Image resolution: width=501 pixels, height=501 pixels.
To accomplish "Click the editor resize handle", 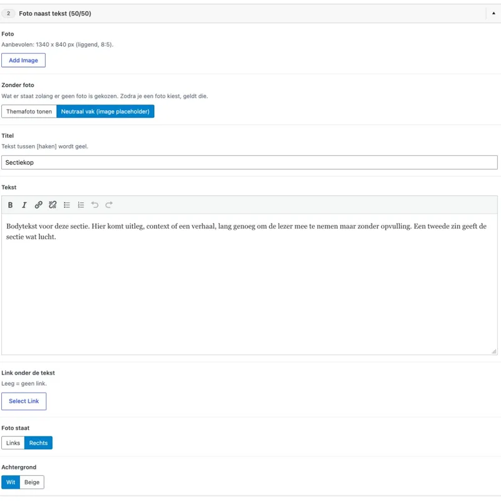I will 494,351.
